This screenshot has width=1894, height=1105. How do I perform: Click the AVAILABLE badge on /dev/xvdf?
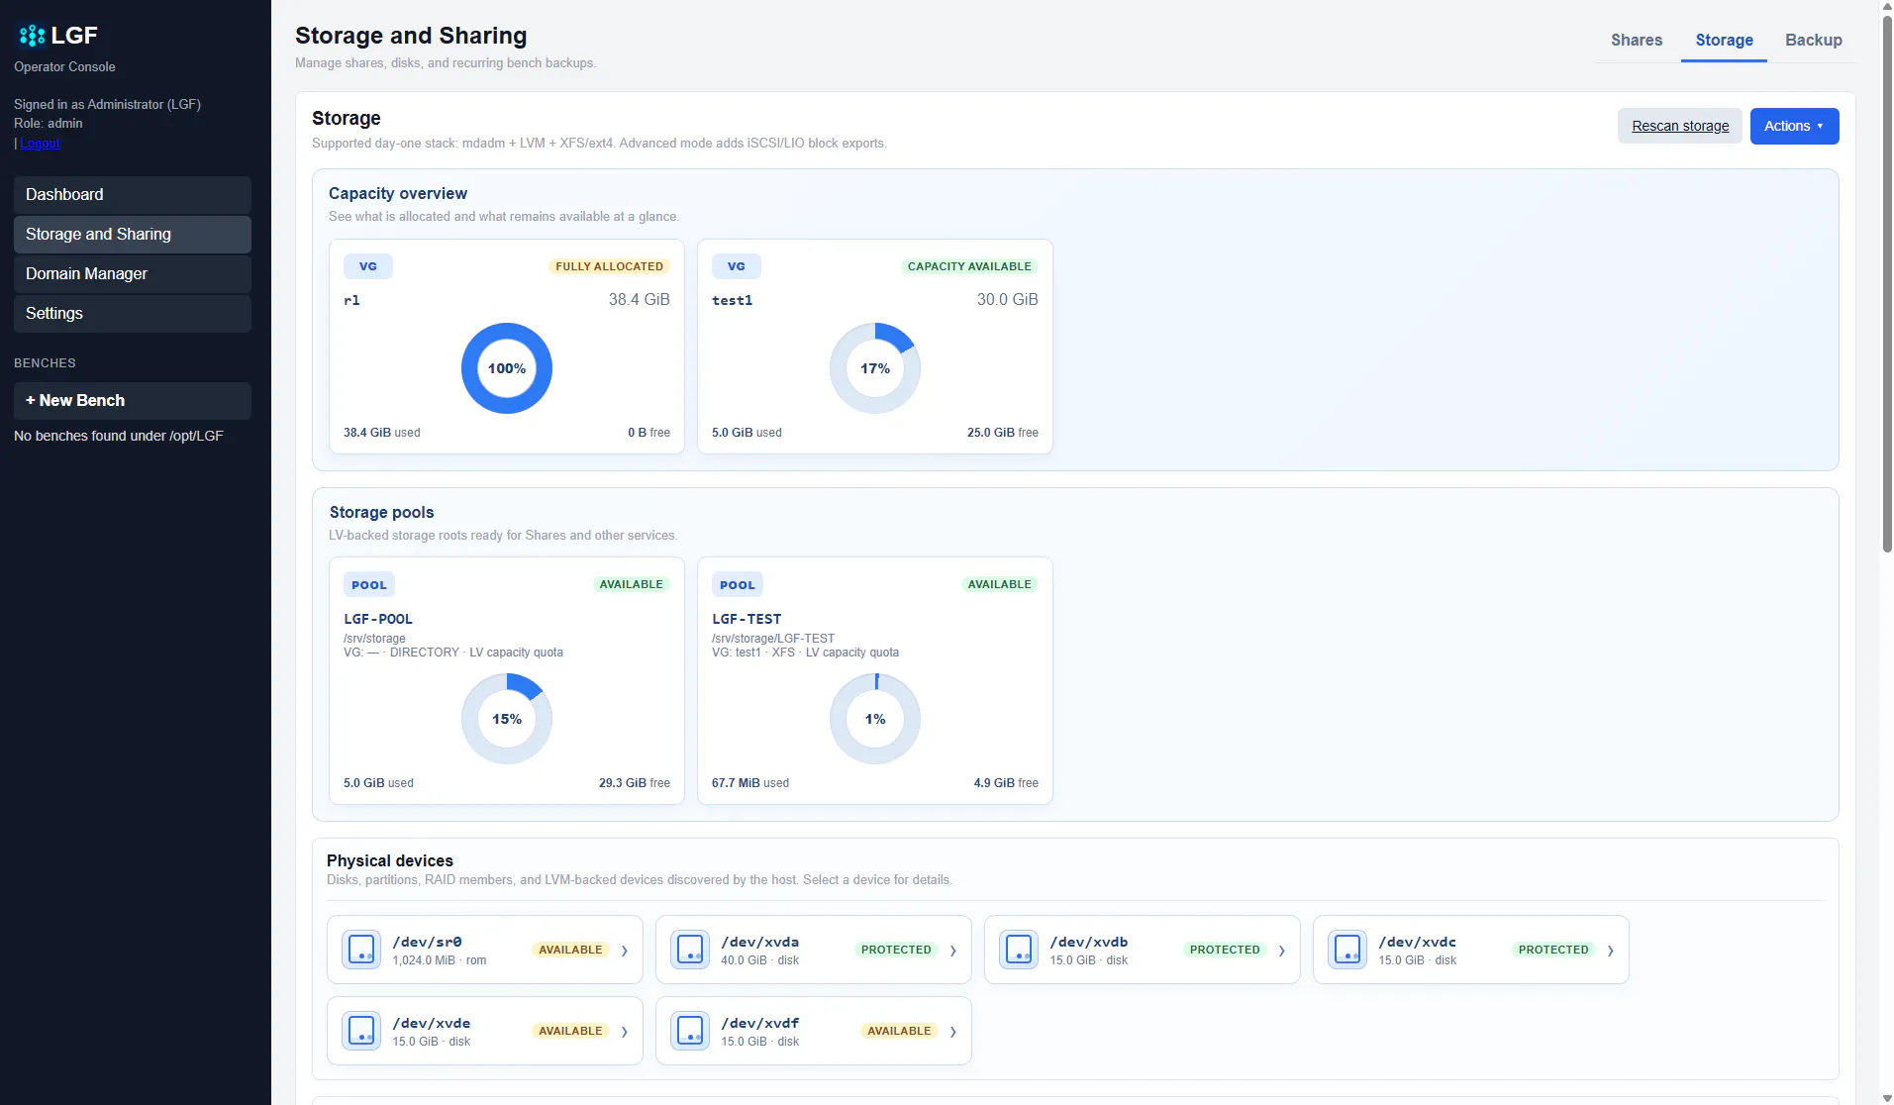pyautogui.click(x=899, y=1031)
